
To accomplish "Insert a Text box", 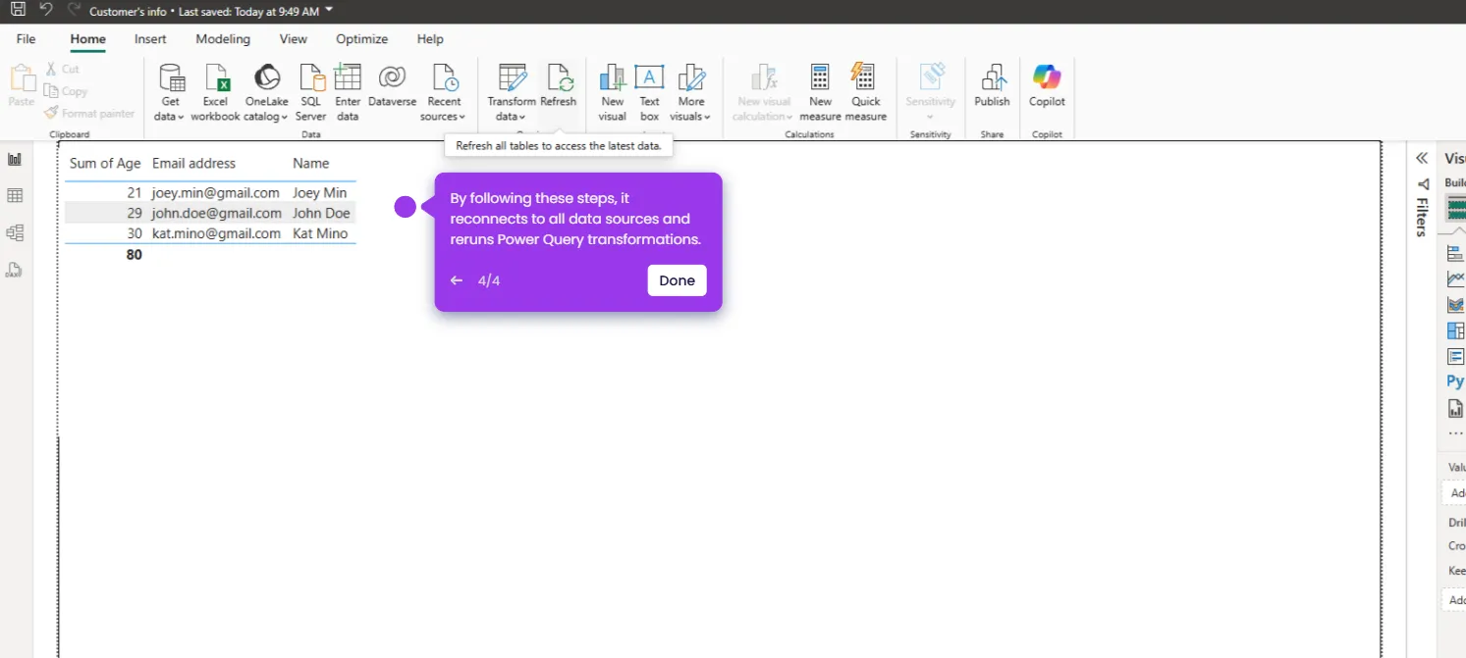I will click(650, 92).
